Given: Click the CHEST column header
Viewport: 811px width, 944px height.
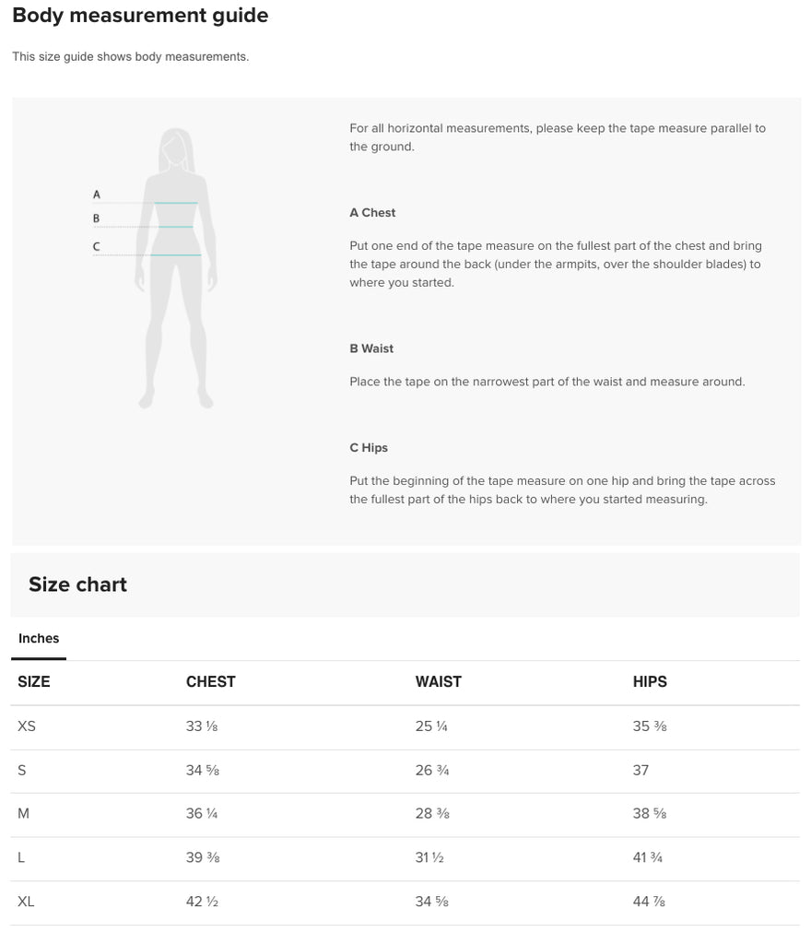Looking at the screenshot, I should [x=210, y=682].
